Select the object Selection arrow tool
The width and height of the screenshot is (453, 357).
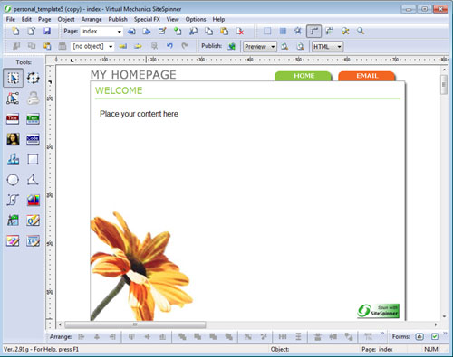[x=13, y=78]
